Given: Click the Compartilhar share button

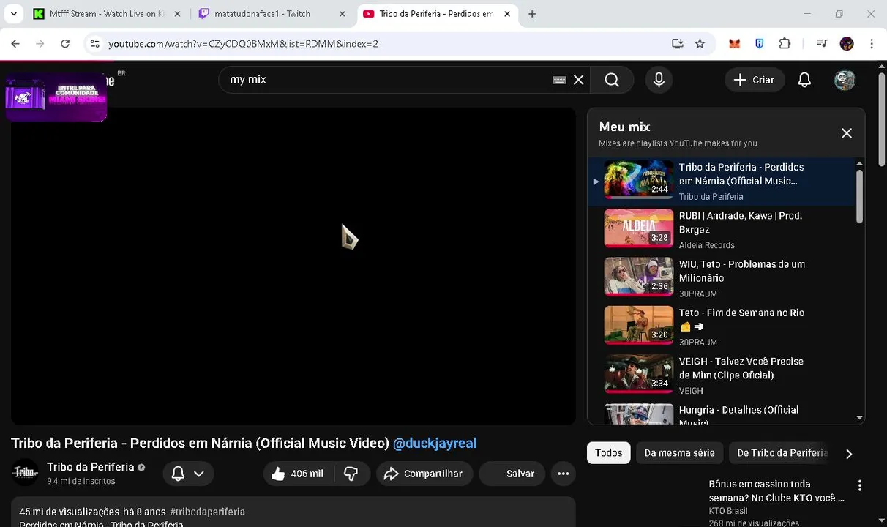Looking at the screenshot, I should click(424, 474).
